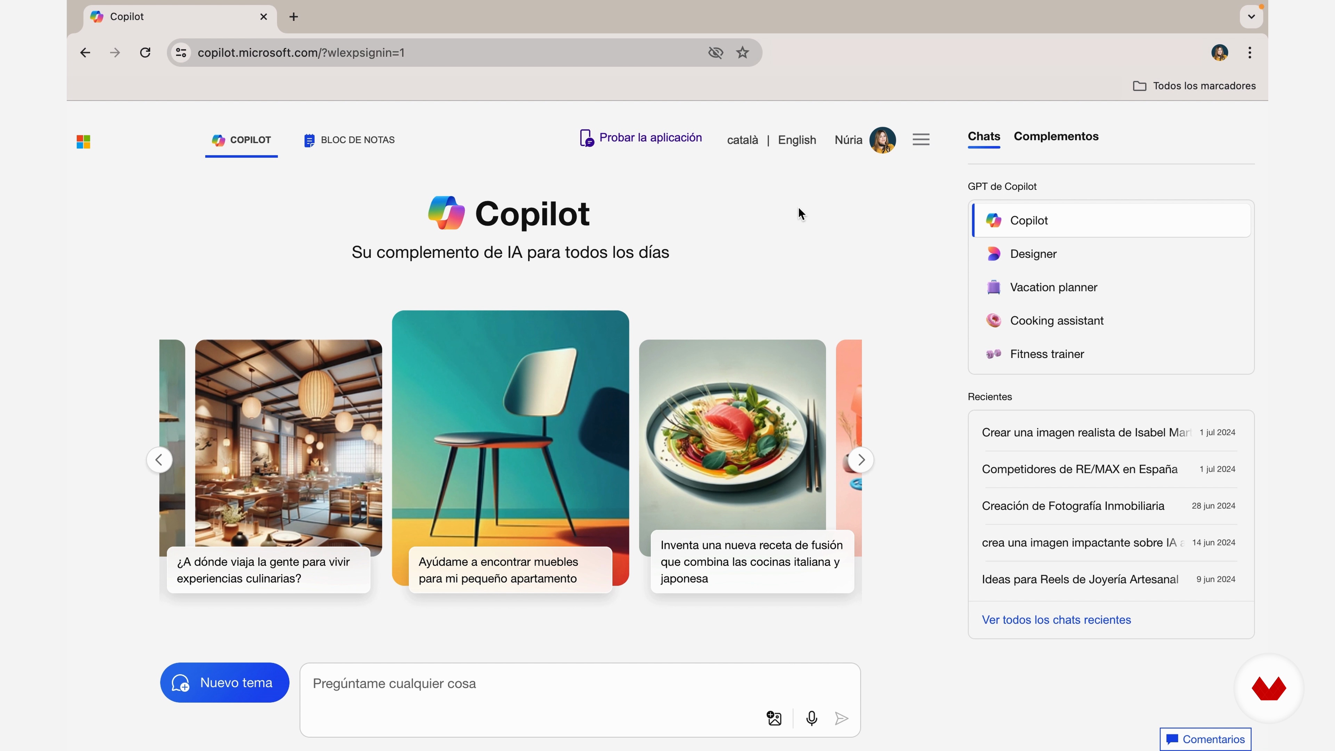The image size is (1335, 751).
Task: Open the Cooking assistant GPT
Action: 1111,320
